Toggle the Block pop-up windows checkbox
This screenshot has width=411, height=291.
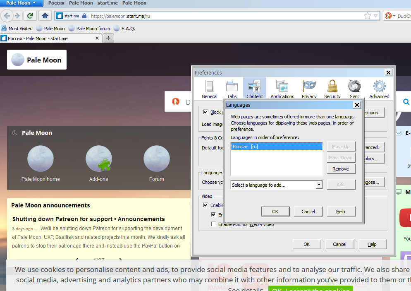coord(206,112)
